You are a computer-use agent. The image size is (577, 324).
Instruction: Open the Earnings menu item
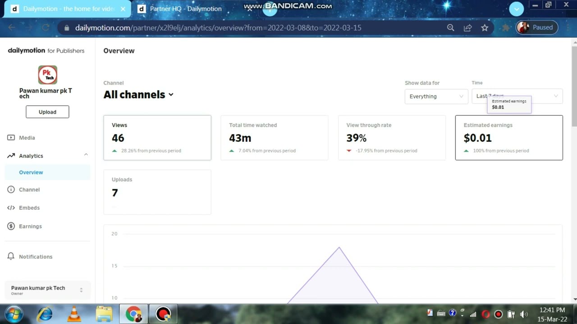point(30,226)
